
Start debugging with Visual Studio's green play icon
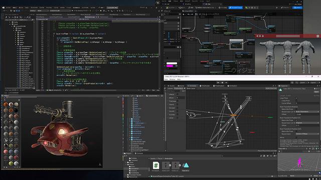(x=72, y=10)
